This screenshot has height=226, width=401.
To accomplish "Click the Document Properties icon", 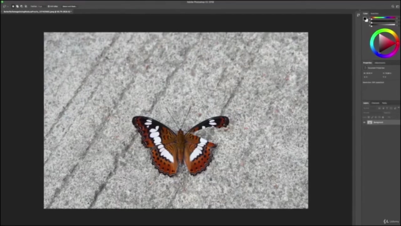I will click(365, 68).
